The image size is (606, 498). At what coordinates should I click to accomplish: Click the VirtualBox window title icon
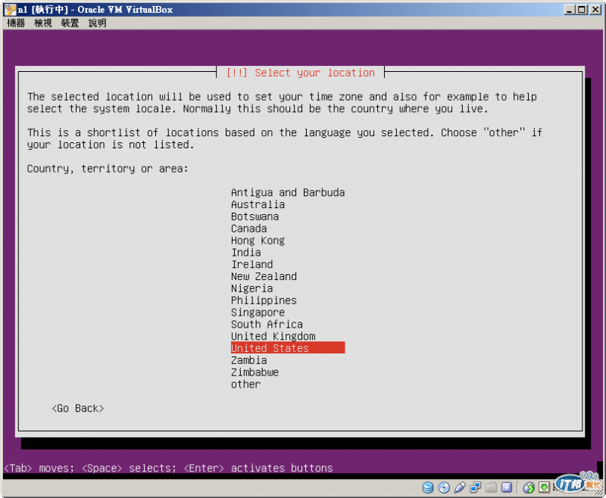coord(10,10)
